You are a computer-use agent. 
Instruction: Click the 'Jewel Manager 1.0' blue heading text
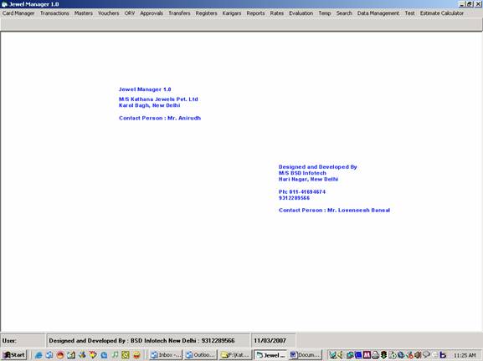(x=145, y=89)
